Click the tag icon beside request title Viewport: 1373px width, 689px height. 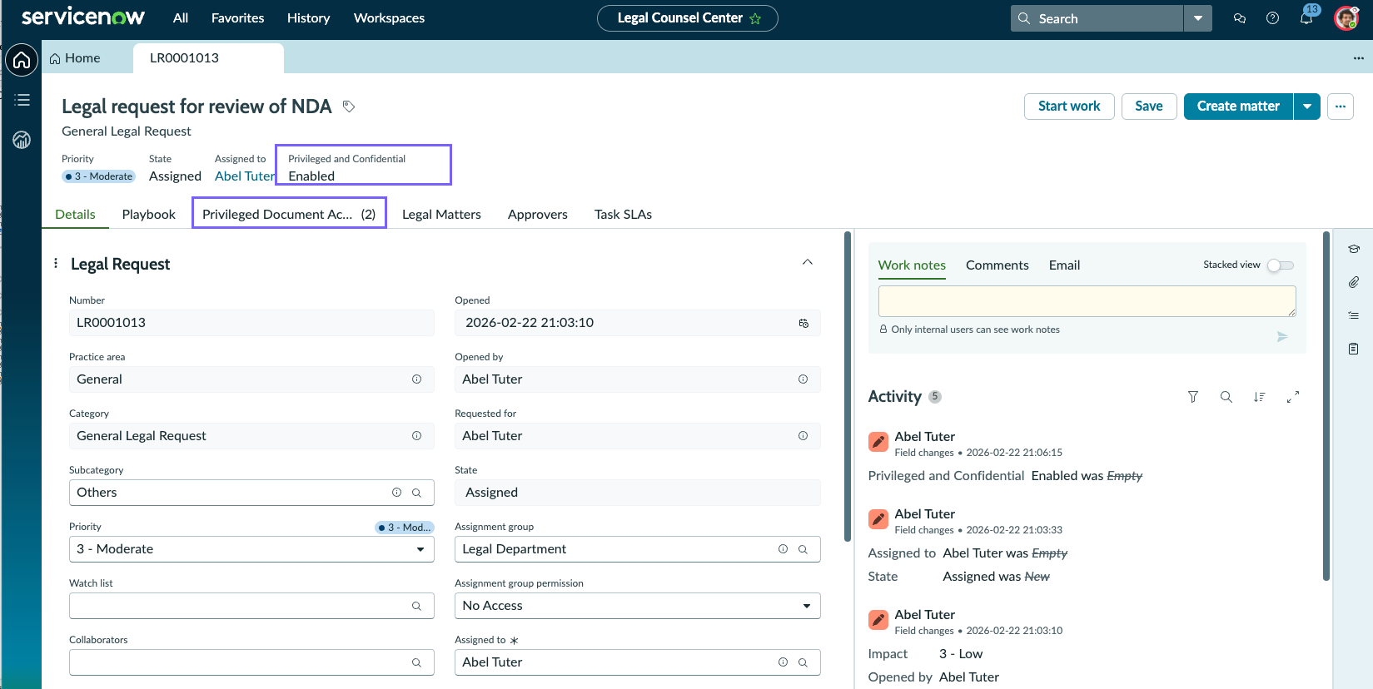[349, 107]
